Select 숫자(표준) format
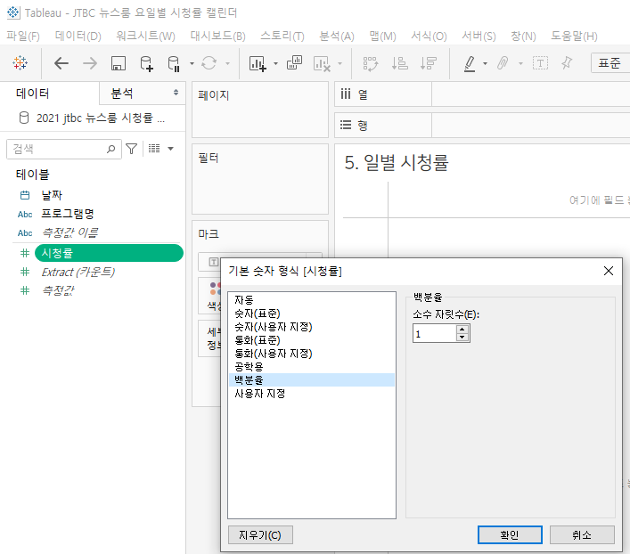Image resolution: width=630 pixels, height=554 pixels. (x=312, y=313)
